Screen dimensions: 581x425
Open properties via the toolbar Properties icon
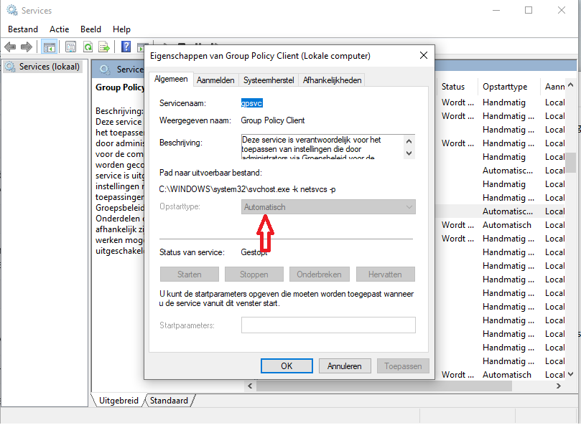70,47
